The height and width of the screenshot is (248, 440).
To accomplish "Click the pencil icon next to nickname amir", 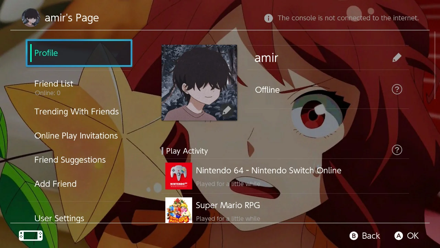I will (x=397, y=58).
